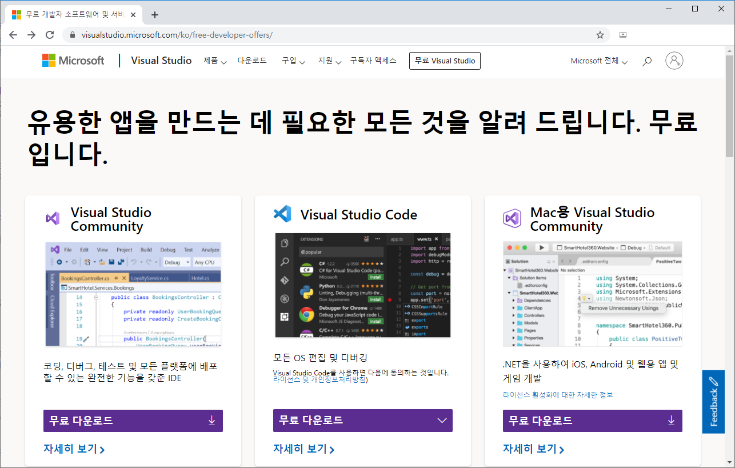
Task: Click the Visual Studio Code extensions screenshot
Action: pos(363,285)
